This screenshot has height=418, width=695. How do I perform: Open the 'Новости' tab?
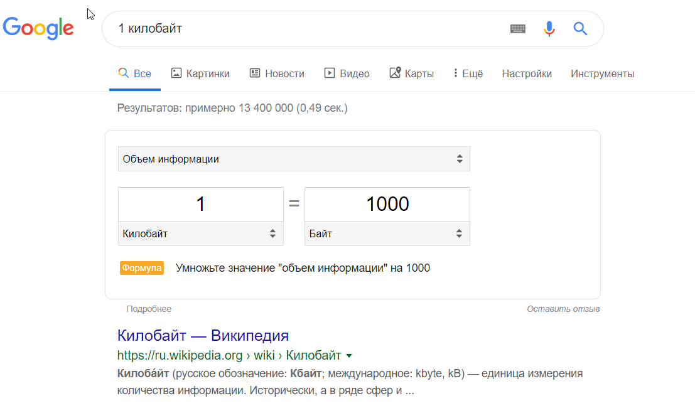[277, 73]
